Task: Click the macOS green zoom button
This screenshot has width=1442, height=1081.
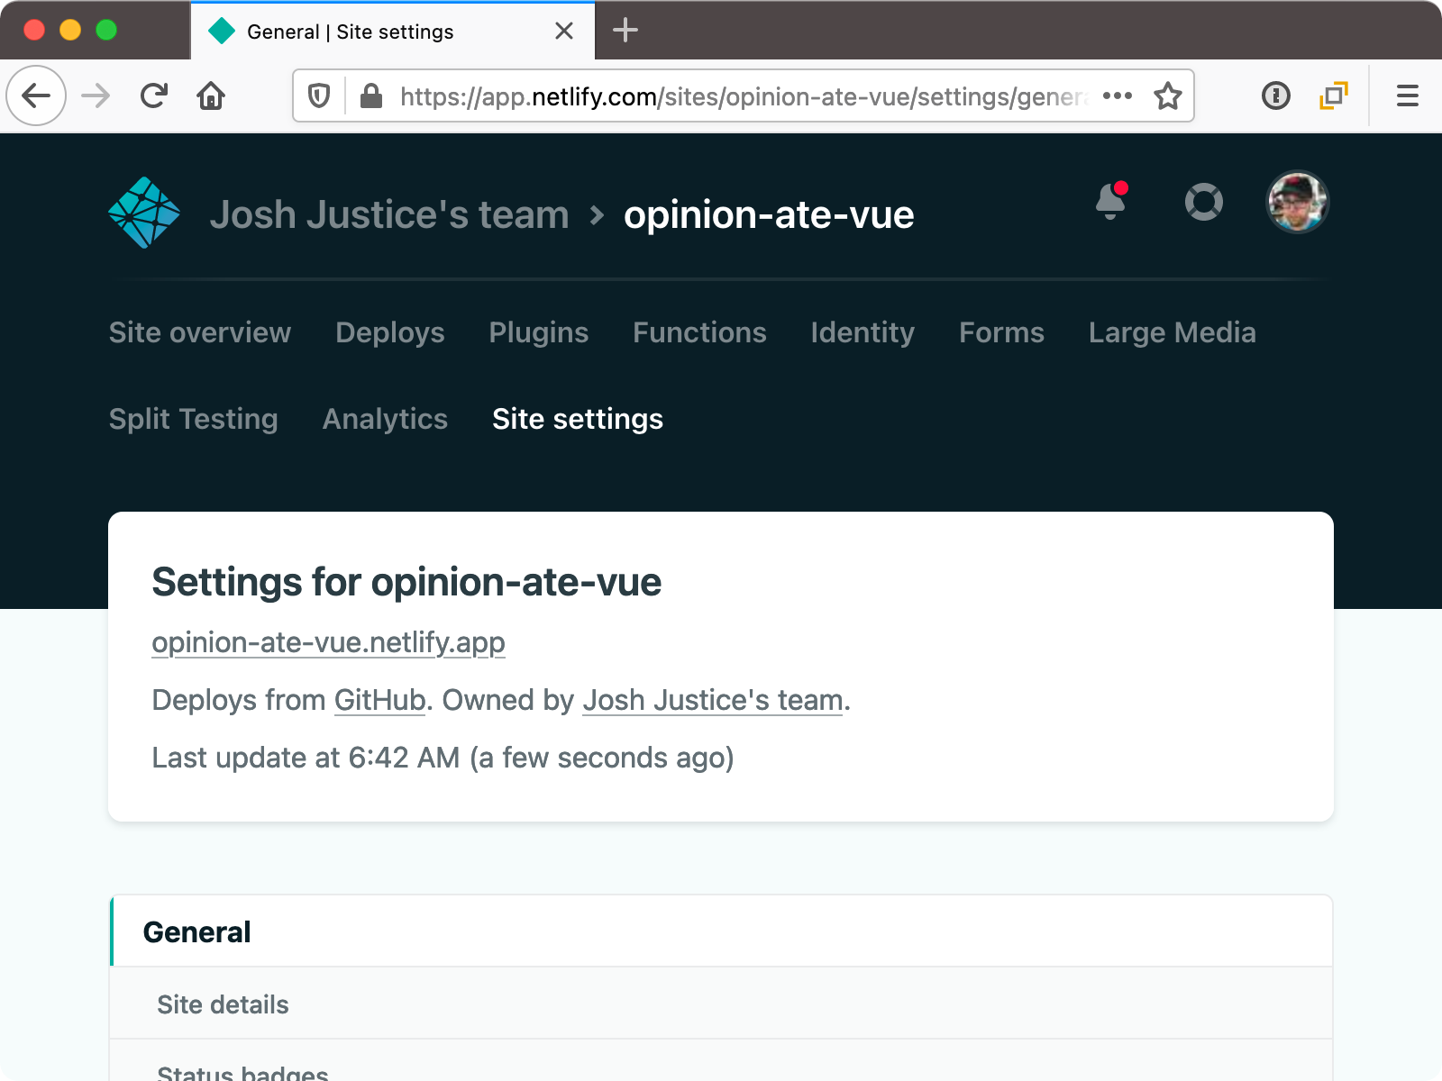Action: click(x=106, y=30)
